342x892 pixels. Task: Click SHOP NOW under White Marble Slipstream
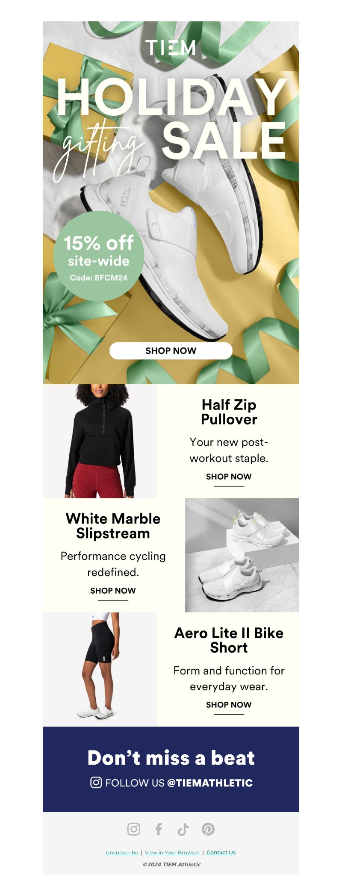pos(113,591)
